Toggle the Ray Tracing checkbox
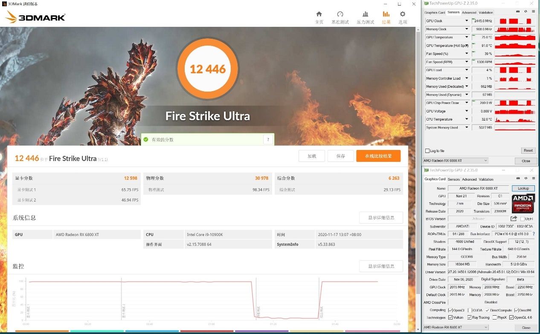This screenshot has width=540, height=334. [x=470, y=317]
